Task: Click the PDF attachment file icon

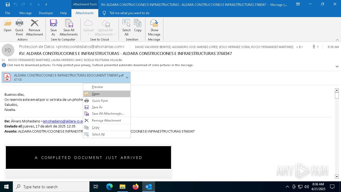Action: pyautogui.click(x=7, y=77)
